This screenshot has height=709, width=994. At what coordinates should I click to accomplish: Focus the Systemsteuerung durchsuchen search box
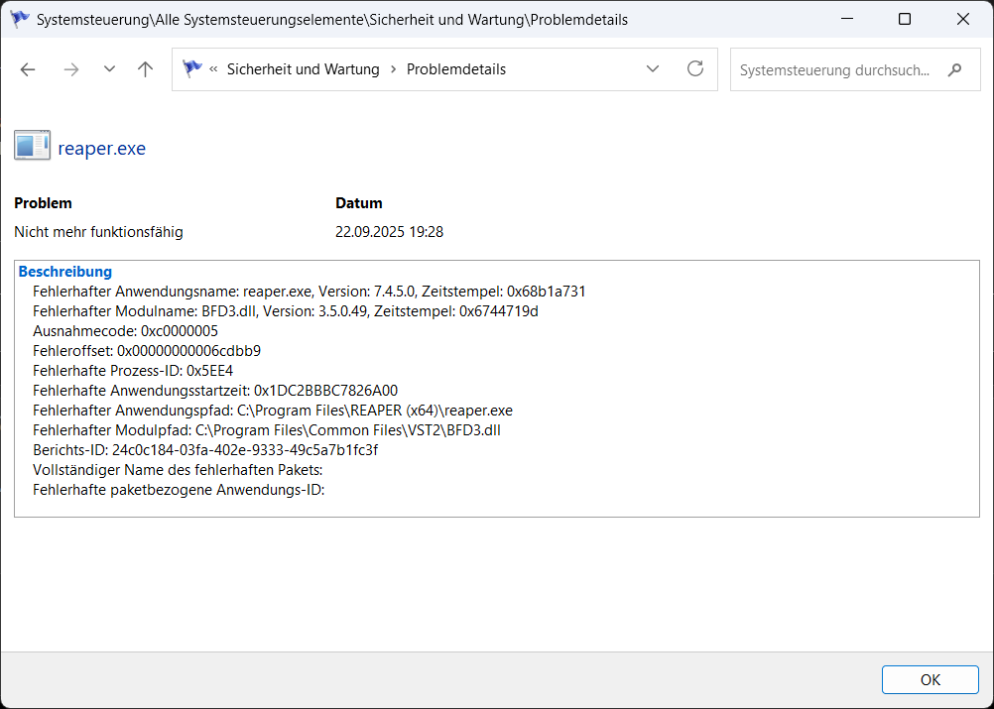(855, 69)
